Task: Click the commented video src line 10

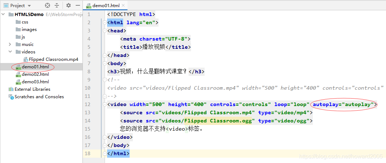Action: tap(245, 88)
